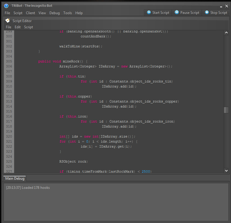Click the TRiBot logo icon in title bar
231x223 pixels.
(x=6, y=6)
